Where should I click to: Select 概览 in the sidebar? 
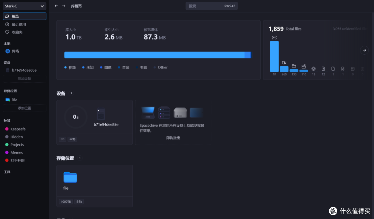click(24, 16)
